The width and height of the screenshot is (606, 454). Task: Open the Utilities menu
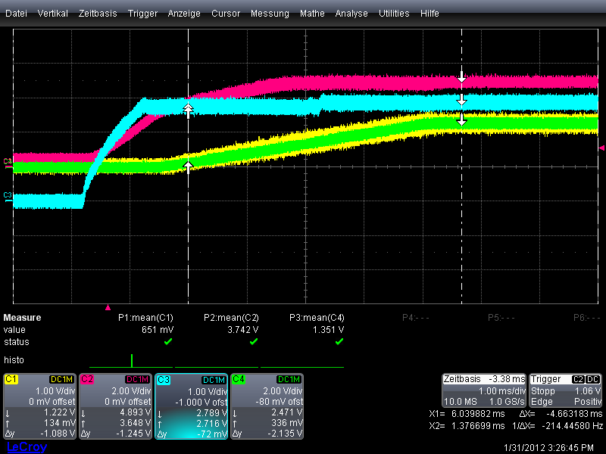point(394,14)
